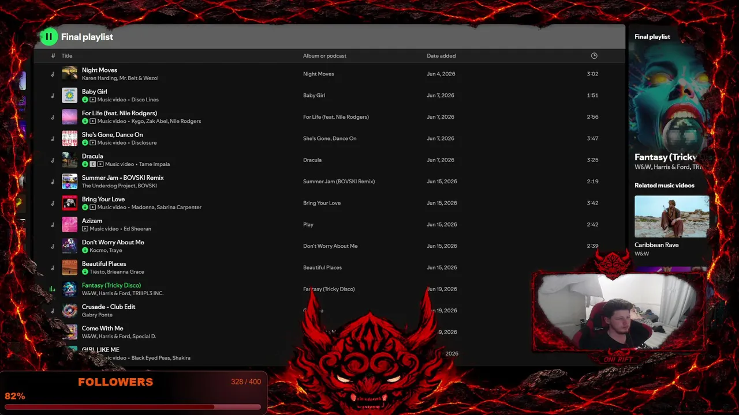Click the downloaded icon under She's Gone, Dance On
Screen dimensions: 739x415
click(85, 142)
